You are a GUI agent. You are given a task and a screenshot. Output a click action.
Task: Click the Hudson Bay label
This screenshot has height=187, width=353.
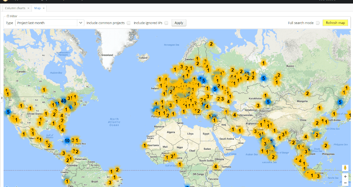[56, 73]
